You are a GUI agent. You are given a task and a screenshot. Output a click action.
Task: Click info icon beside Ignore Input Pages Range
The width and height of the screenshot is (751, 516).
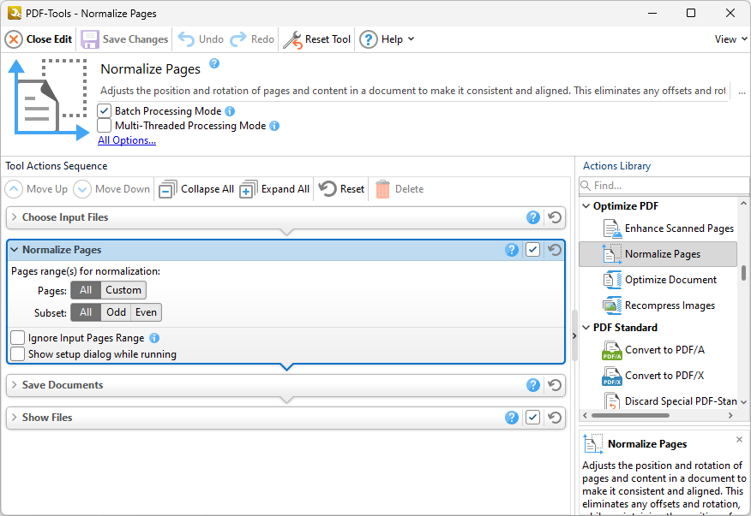(x=154, y=338)
